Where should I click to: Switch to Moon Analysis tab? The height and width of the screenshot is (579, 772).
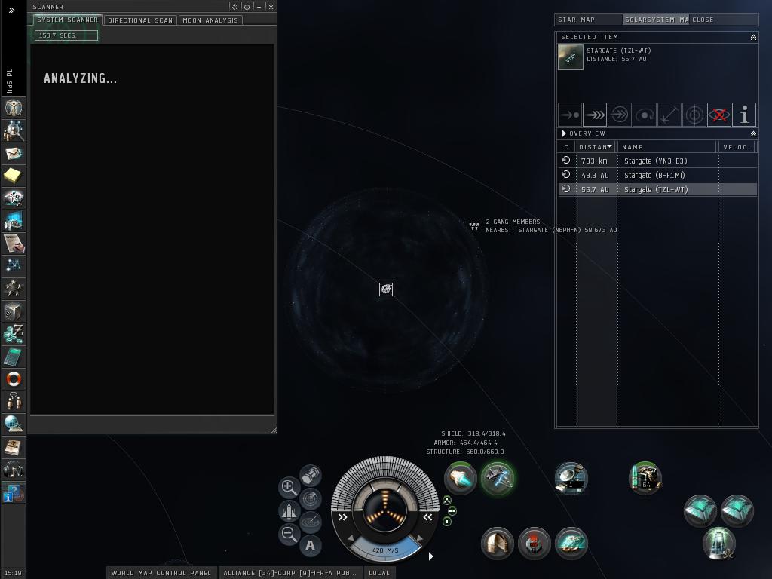coord(210,20)
